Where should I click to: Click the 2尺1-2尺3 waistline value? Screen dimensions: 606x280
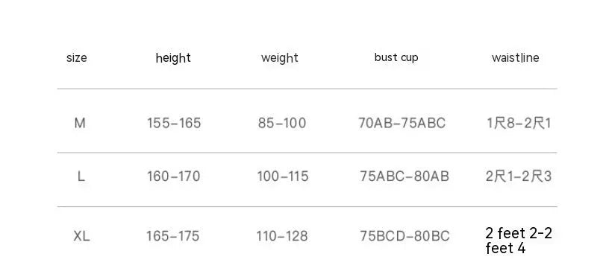pyautogui.click(x=519, y=176)
